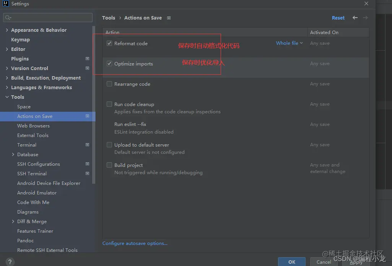The width and height of the screenshot is (392, 266).
Task: Select the Actions on Save item
Action: [47, 116]
